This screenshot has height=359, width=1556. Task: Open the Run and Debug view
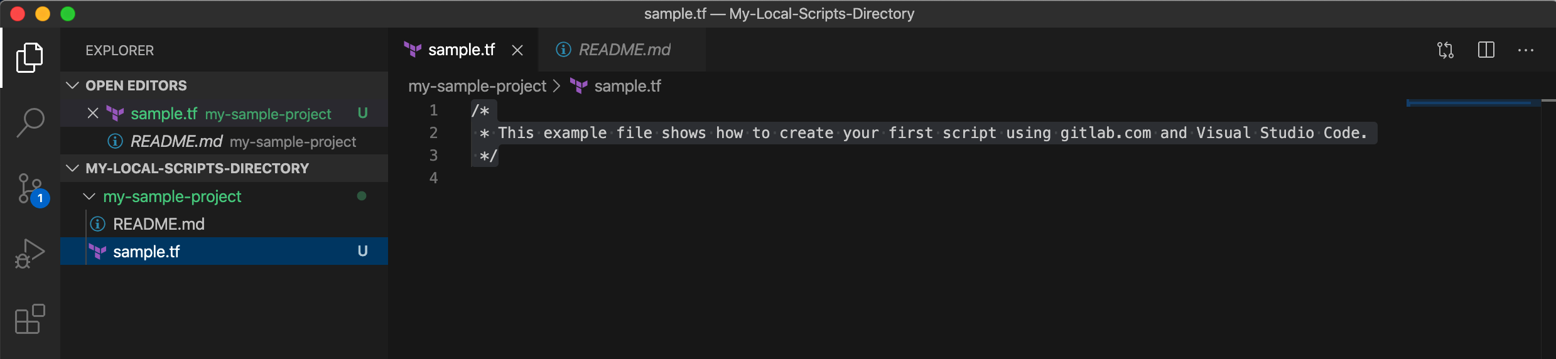(30, 254)
